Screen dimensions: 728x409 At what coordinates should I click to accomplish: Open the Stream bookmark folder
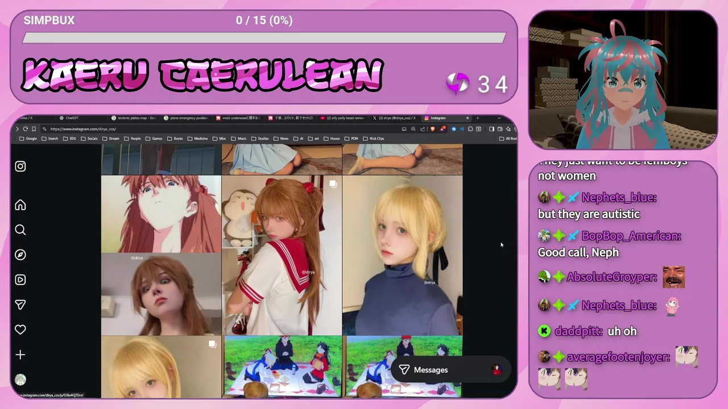pos(111,138)
